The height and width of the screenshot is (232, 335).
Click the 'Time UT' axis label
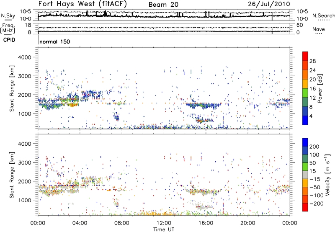(164, 229)
